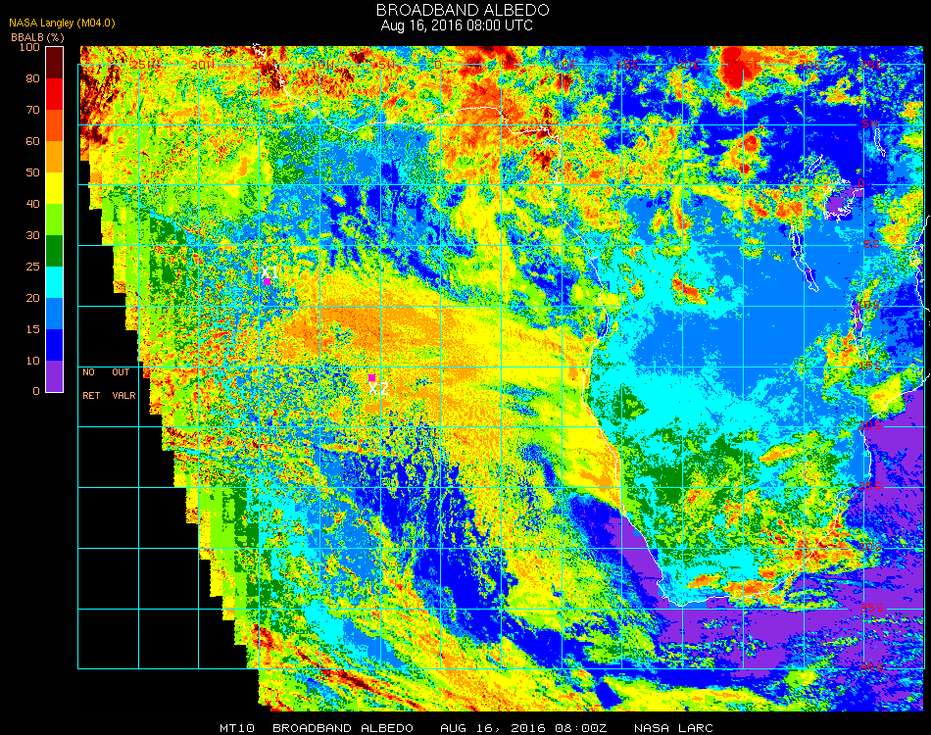This screenshot has width=931, height=735.
Task: Click the legend value 70
Action: 32,110
